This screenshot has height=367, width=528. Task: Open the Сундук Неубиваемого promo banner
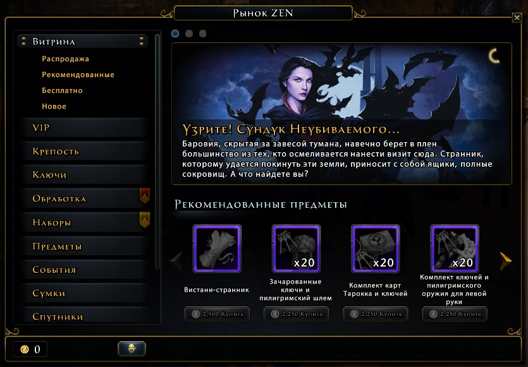341,114
